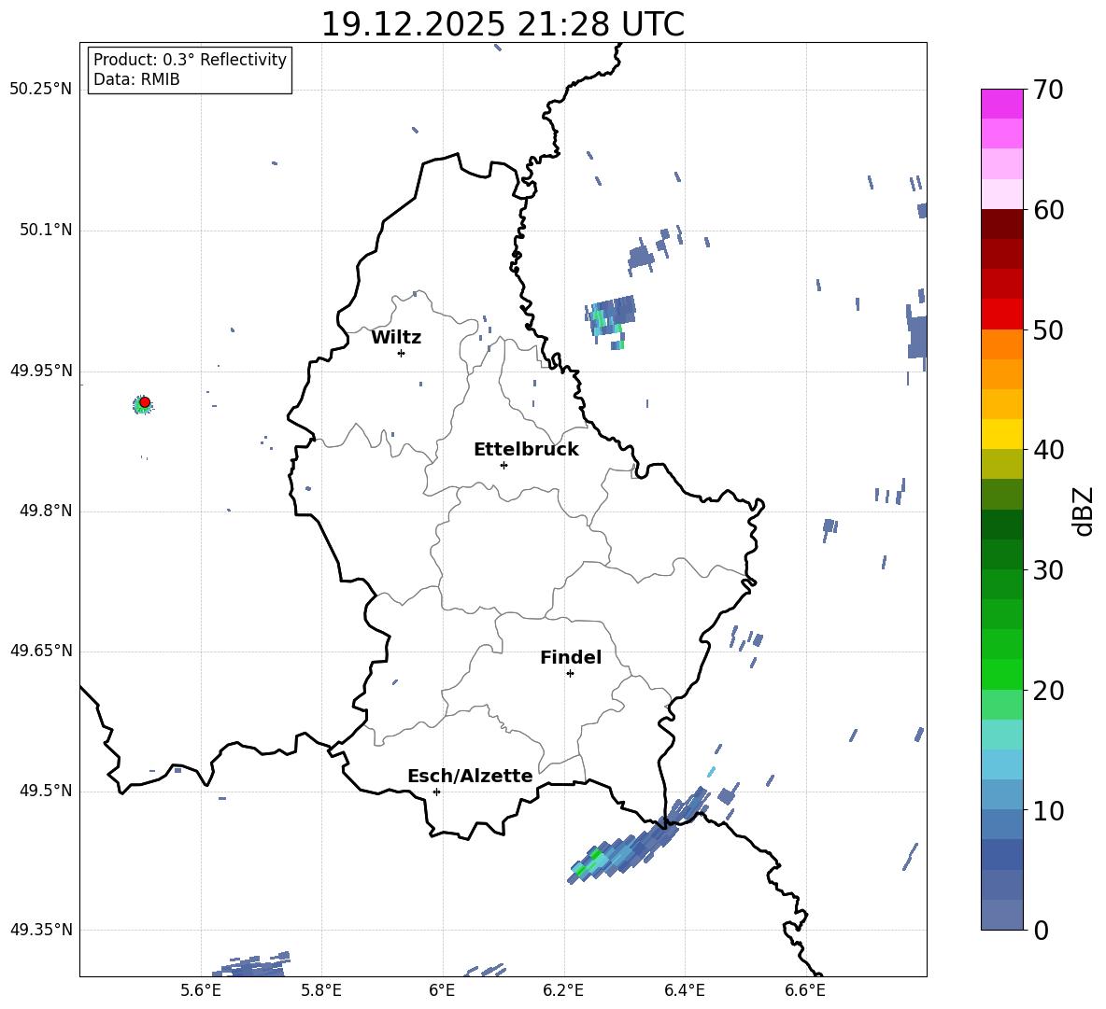Screen dimensions: 1106x1009
Task: Click the 50.25°N latitude label
Action: click(x=41, y=90)
